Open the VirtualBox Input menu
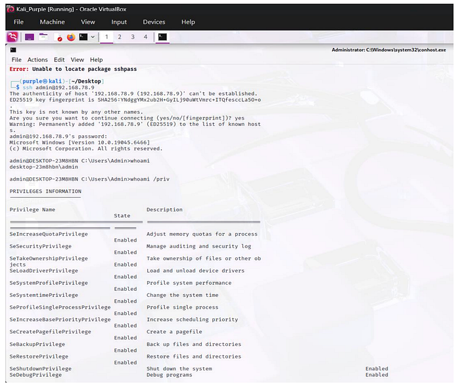Screen dimensions: 460x388 [x=119, y=22]
